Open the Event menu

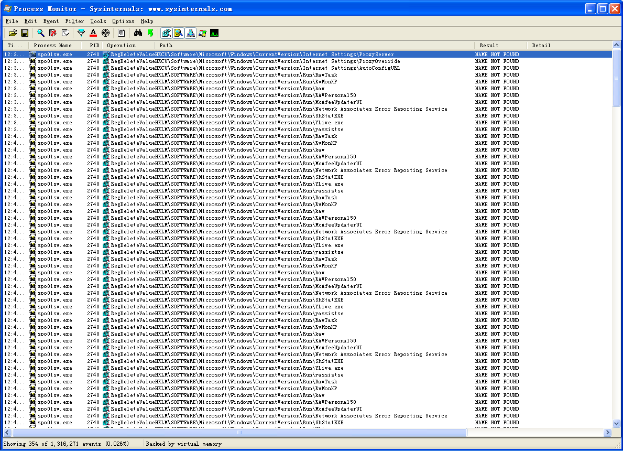coord(51,21)
